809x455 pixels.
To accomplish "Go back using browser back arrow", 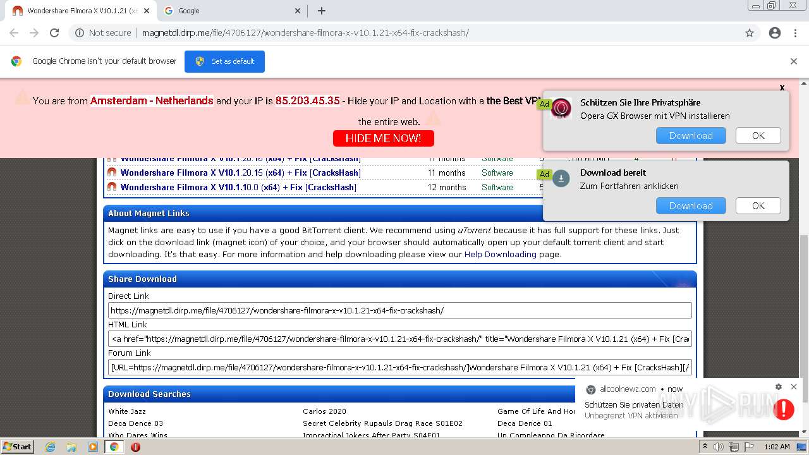I will [x=14, y=33].
